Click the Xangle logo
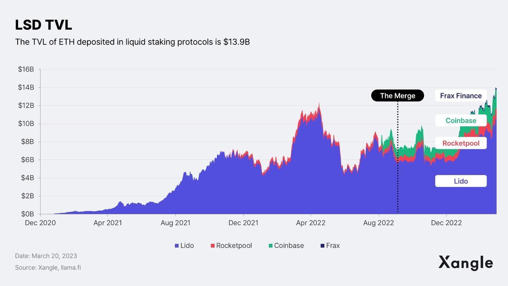This screenshot has height=286, width=508. tap(465, 263)
